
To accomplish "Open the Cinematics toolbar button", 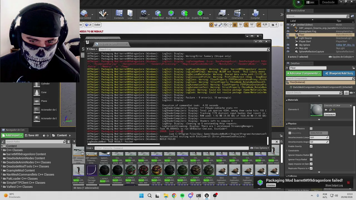I will coord(237,14).
